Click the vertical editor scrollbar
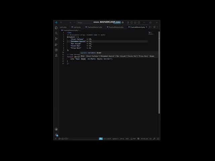This screenshot has height=161, width=215. (x=159, y=72)
